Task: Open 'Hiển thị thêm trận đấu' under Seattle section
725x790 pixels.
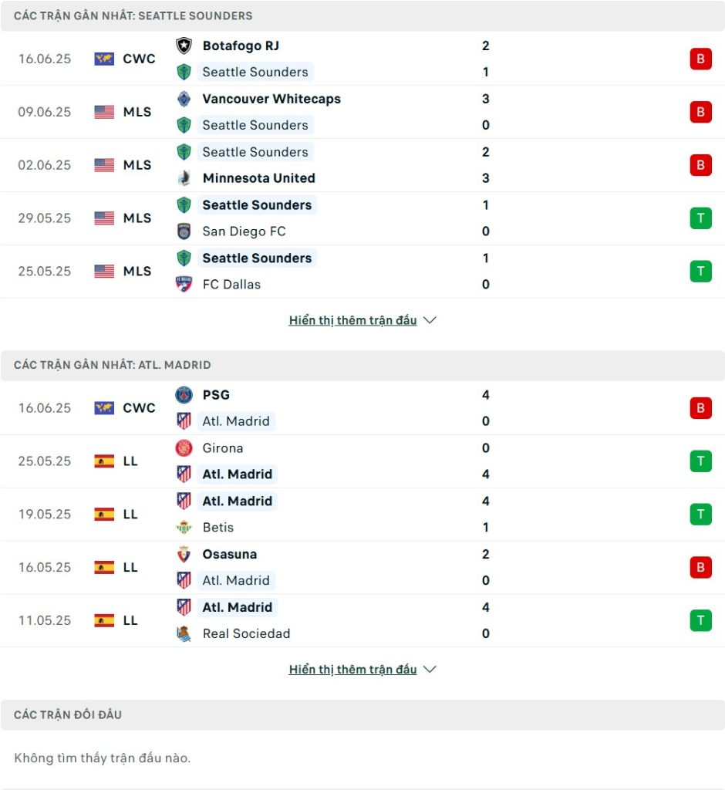Action: point(352,320)
